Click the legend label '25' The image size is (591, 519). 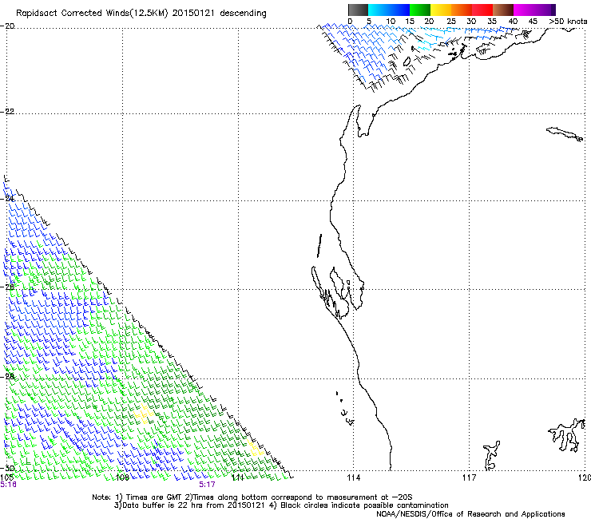pos(451,22)
